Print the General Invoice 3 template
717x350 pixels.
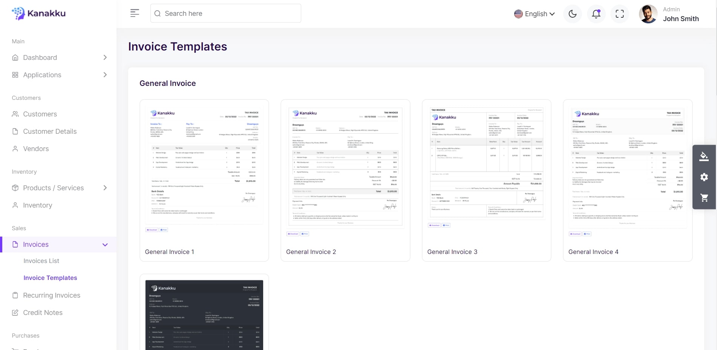(x=446, y=225)
